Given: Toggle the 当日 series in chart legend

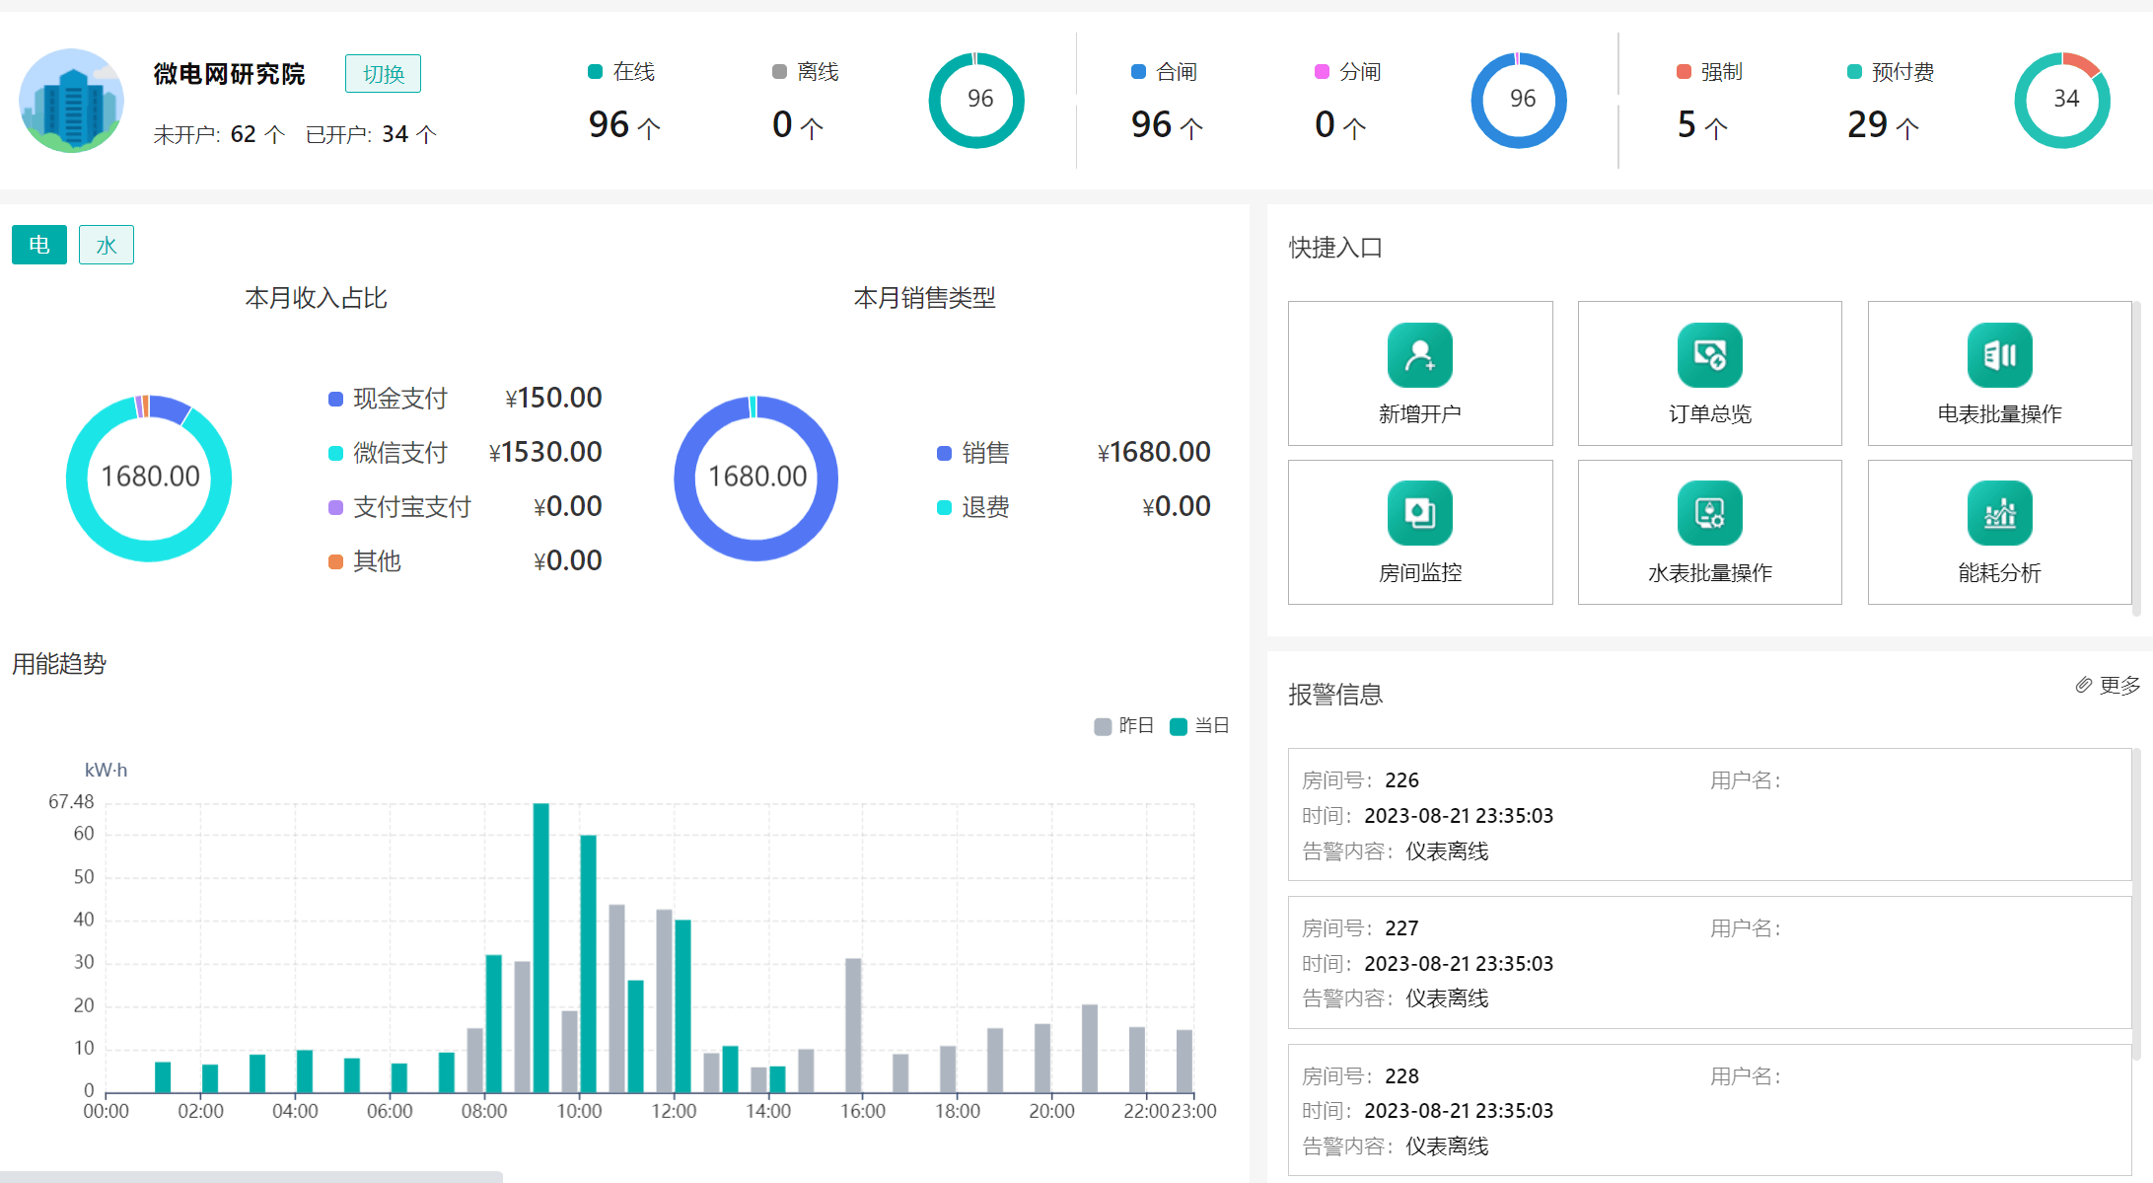Looking at the screenshot, I should (x=1199, y=726).
